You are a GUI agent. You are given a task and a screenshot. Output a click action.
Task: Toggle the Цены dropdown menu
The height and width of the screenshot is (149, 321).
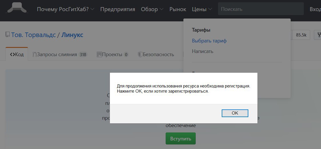(x=202, y=9)
